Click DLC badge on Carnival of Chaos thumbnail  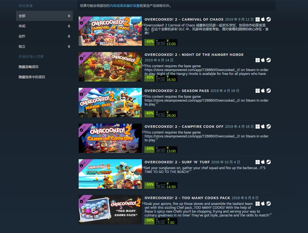[x=83, y=21]
